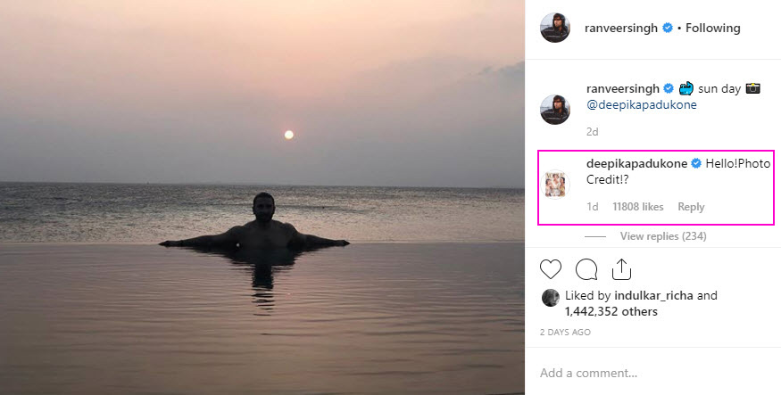Reply to deepikapadukone's comment
The height and width of the screenshot is (395, 781).
pos(691,207)
